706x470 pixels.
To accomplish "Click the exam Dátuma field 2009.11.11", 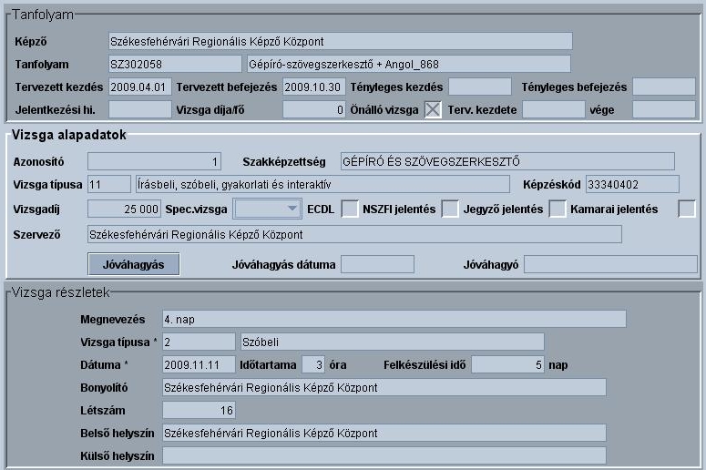I will (197, 364).
